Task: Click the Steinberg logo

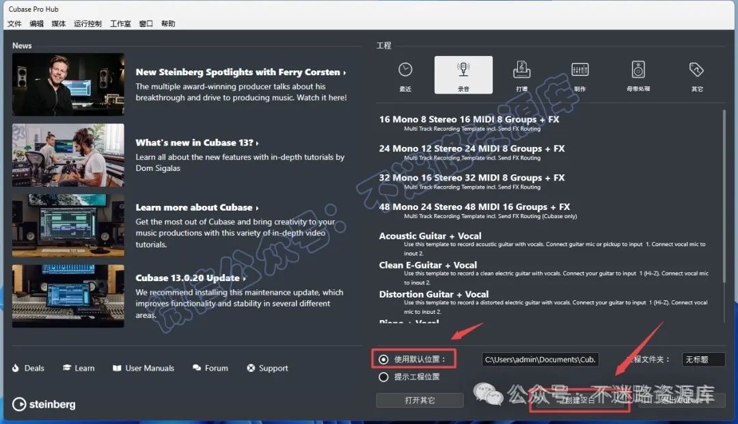Action: point(44,404)
